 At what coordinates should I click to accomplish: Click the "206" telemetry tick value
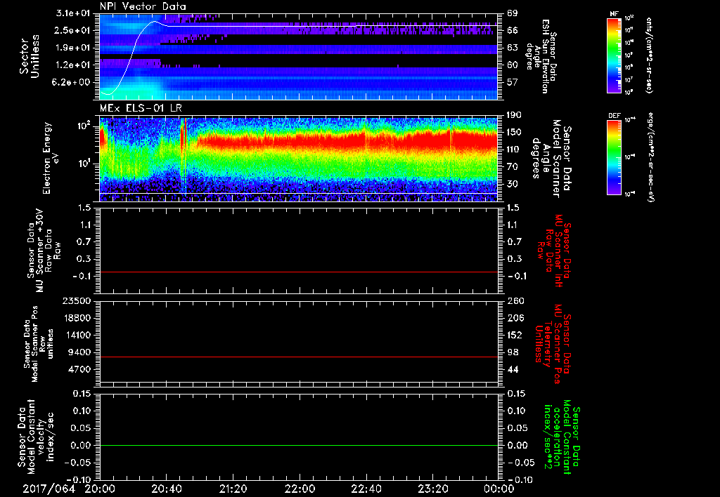(x=515, y=318)
